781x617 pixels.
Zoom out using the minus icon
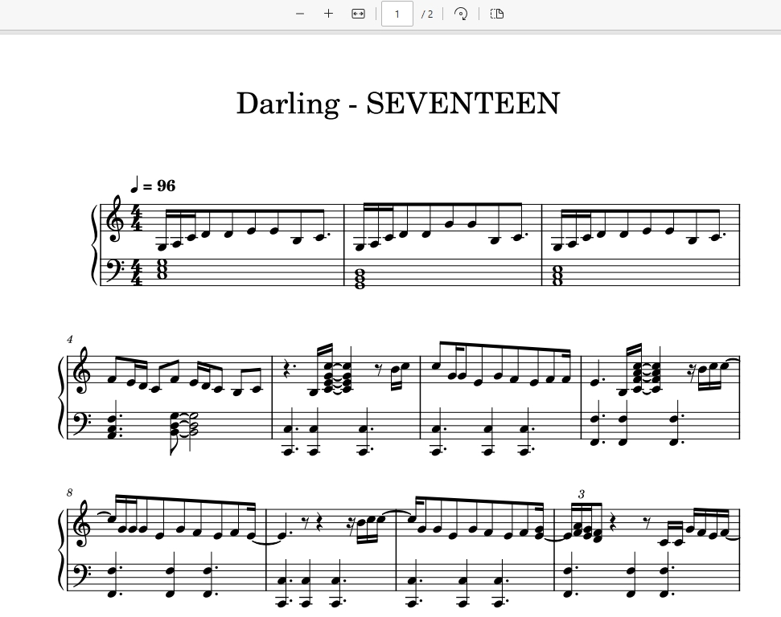(300, 14)
